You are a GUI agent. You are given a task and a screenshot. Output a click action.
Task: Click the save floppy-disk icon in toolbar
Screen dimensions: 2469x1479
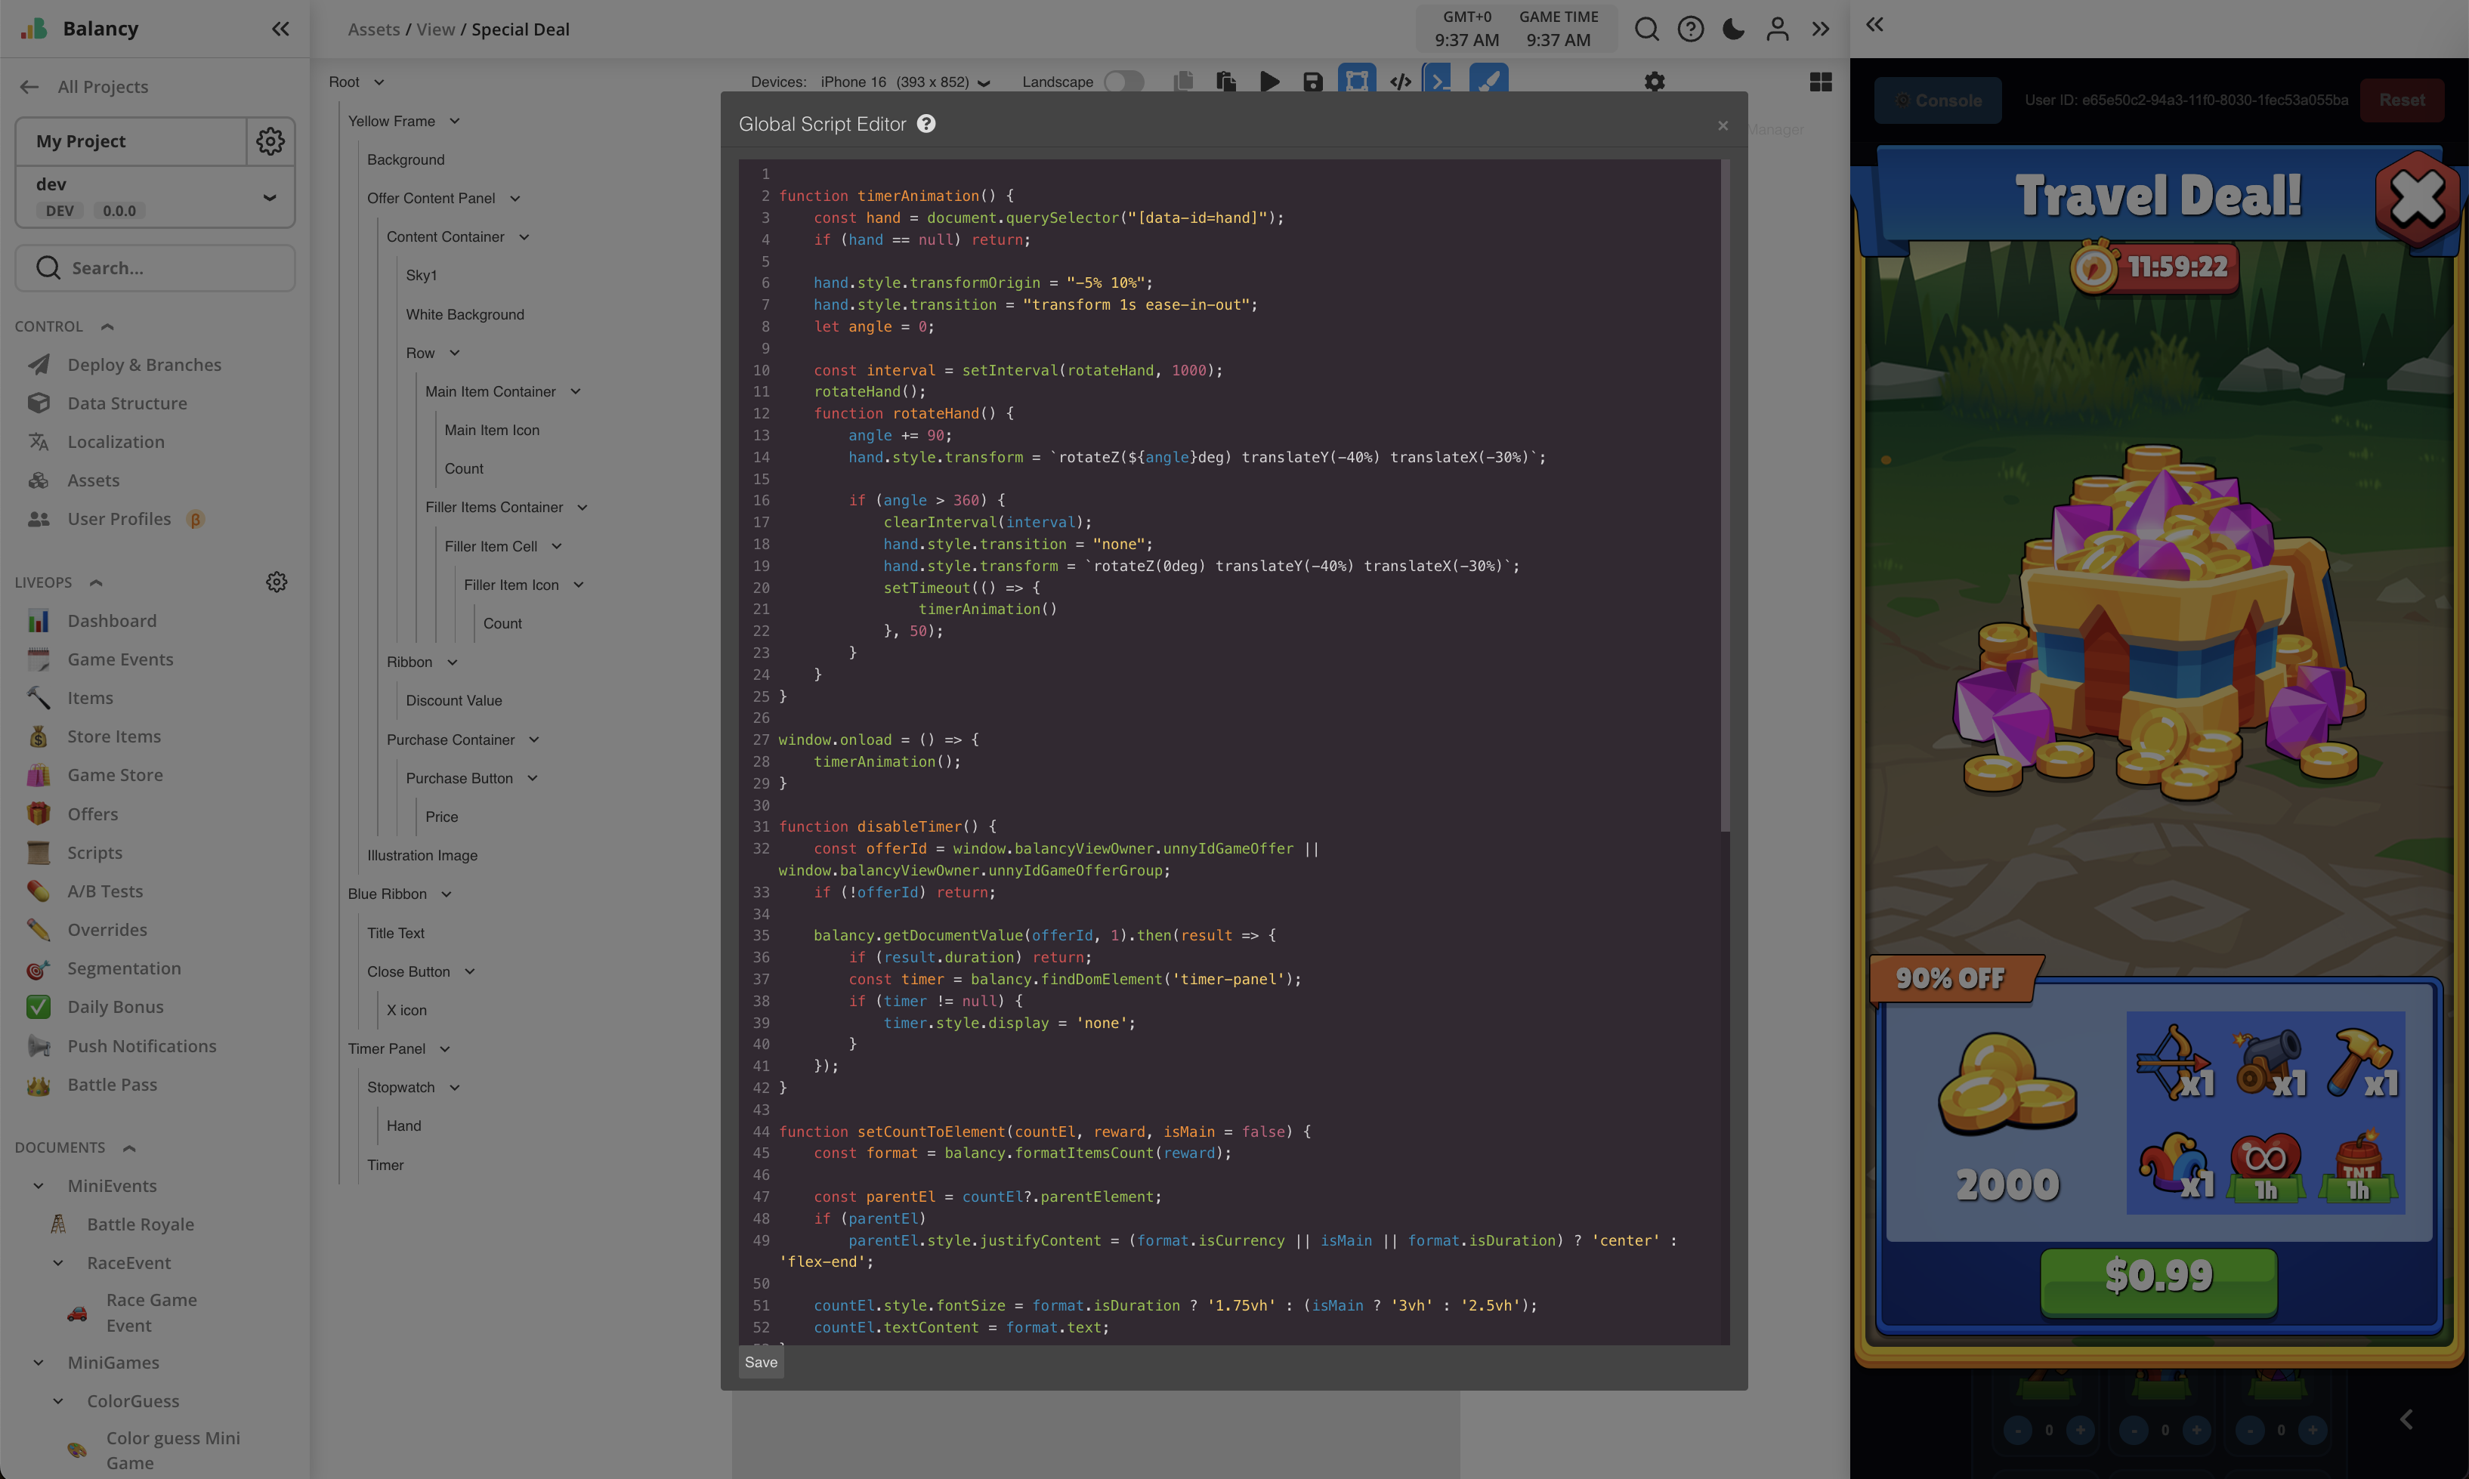1313,82
